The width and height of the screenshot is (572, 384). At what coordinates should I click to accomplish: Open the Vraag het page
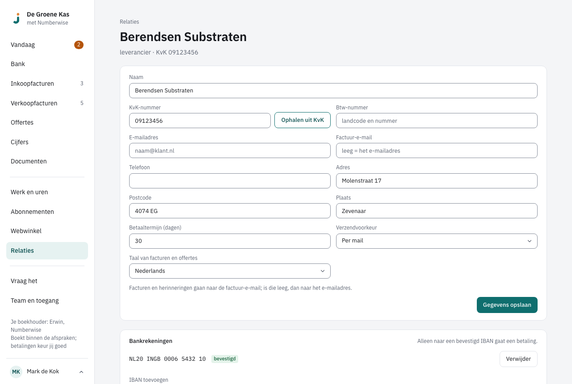[47, 281]
